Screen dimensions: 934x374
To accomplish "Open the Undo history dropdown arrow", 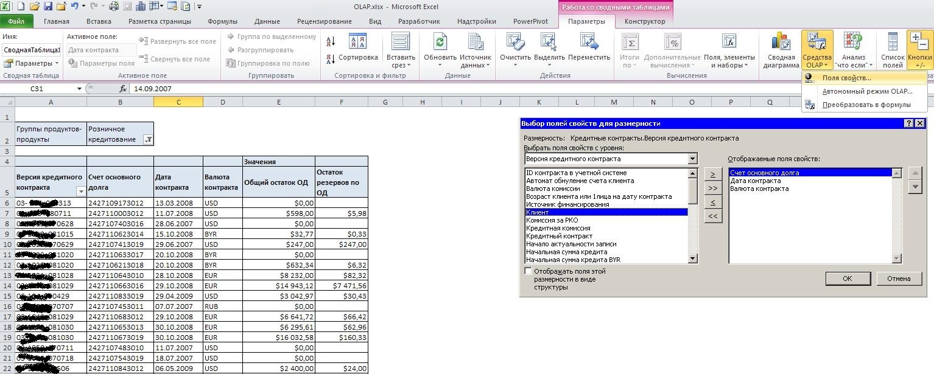I will click(83, 7).
